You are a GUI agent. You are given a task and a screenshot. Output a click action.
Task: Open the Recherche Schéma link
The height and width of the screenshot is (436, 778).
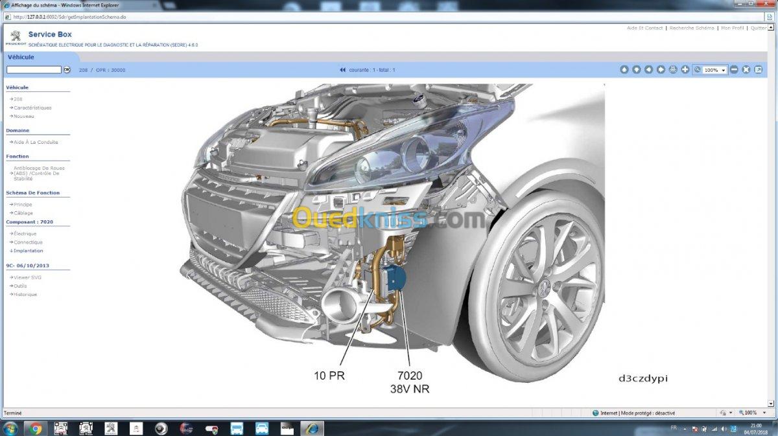tap(692, 29)
